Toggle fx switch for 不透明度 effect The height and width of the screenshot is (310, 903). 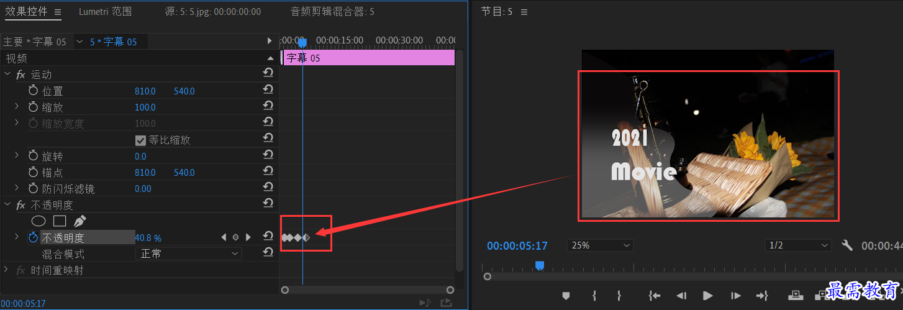click(20, 205)
